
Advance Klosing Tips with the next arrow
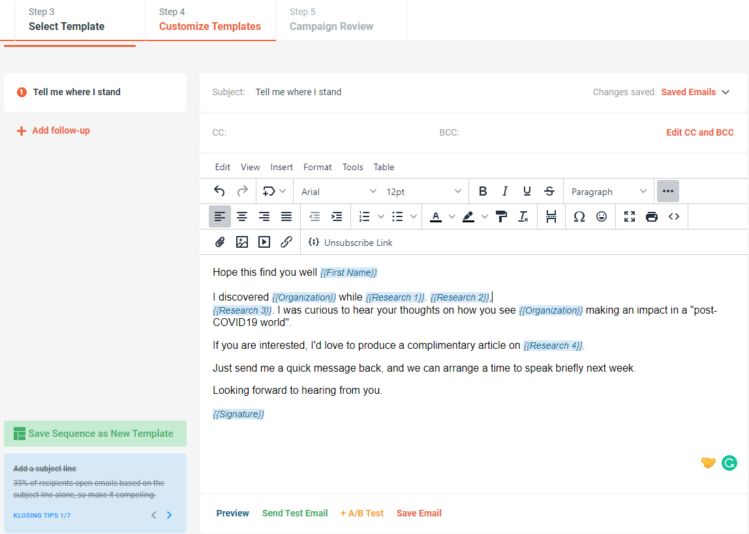(169, 514)
